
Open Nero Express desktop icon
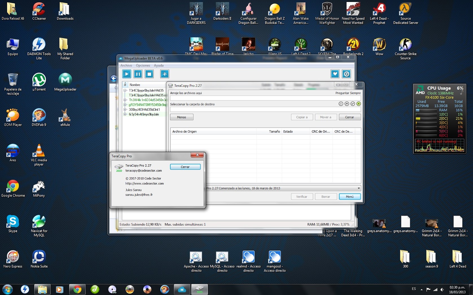pyautogui.click(x=13, y=259)
